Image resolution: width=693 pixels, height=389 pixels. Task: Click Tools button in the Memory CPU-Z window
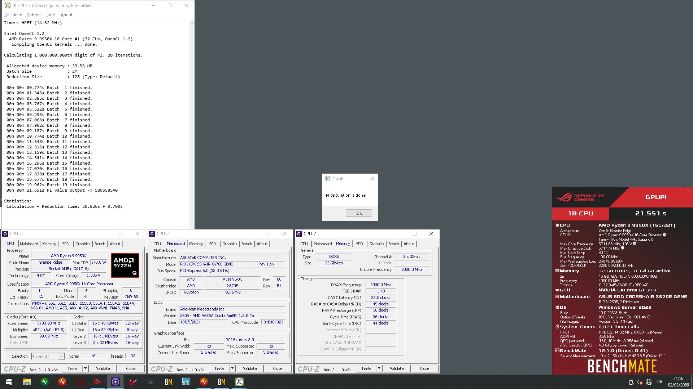(366, 368)
